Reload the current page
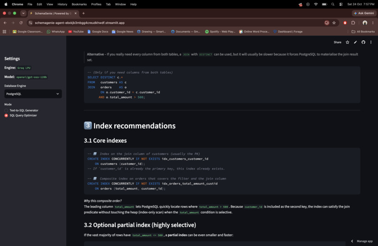Viewport: 378px width, 246px height. tap(21, 23)
